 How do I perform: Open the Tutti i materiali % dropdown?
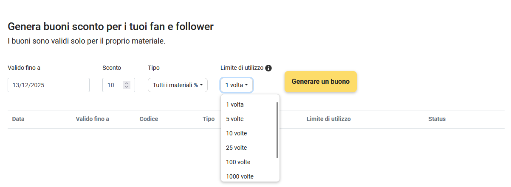(178, 85)
